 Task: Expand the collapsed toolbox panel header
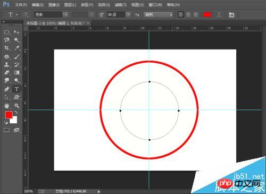[x=4, y=22]
